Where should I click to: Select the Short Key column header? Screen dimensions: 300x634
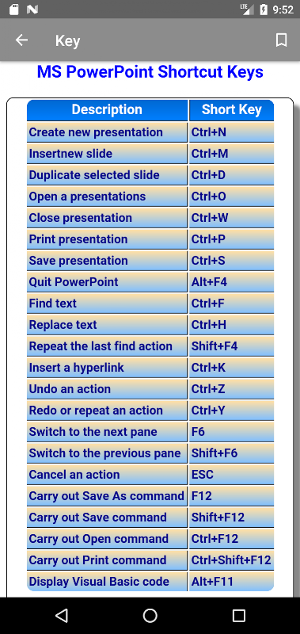(x=231, y=110)
